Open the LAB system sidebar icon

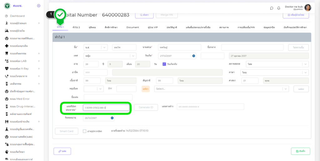(x=7, y=61)
